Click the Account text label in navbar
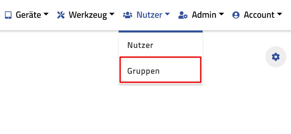Screen dimensions: 291x134 tap(259, 15)
